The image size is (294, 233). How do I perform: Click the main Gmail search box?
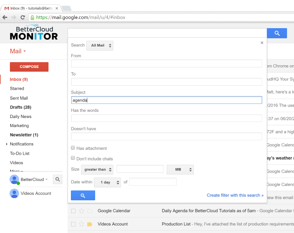(167, 33)
